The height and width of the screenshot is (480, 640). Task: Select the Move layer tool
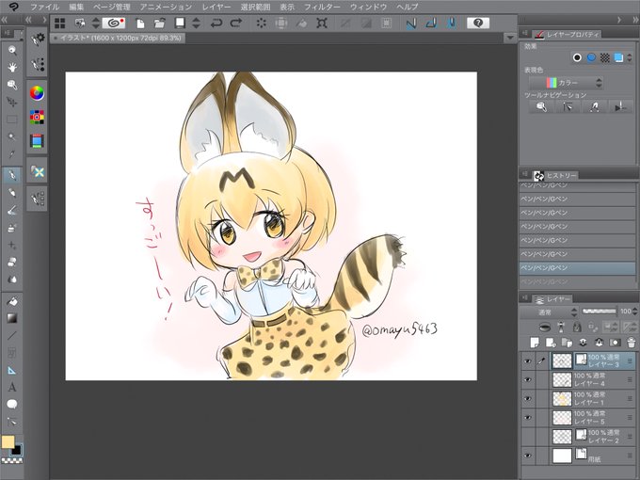click(x=12, y=102)
